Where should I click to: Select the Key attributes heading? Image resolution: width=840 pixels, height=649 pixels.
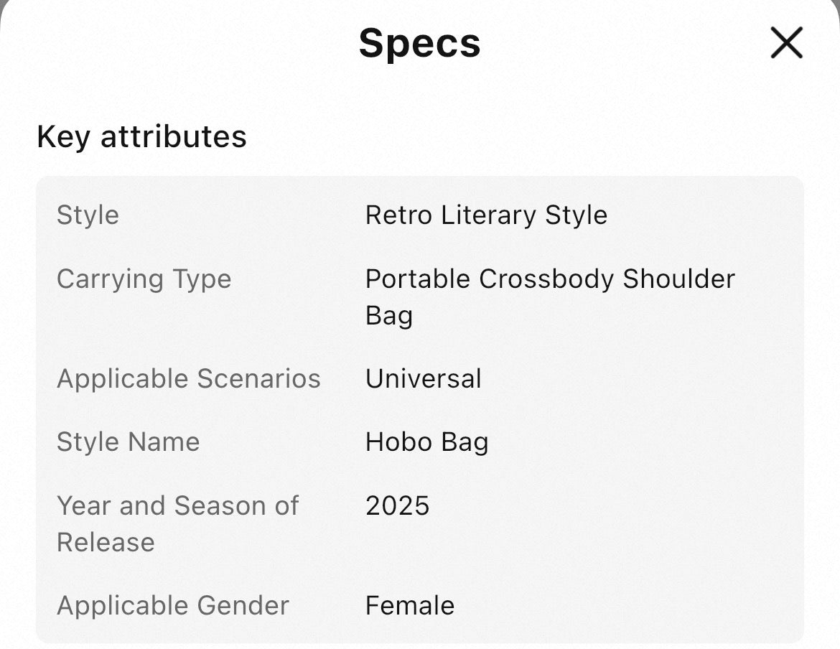point(141,136)
